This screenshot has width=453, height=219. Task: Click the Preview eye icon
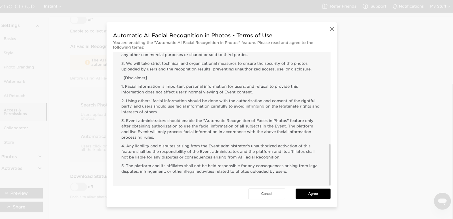(x=7, y=193)
